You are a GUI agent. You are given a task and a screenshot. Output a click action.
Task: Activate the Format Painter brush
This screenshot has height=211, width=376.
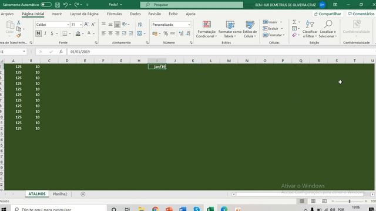19,35
